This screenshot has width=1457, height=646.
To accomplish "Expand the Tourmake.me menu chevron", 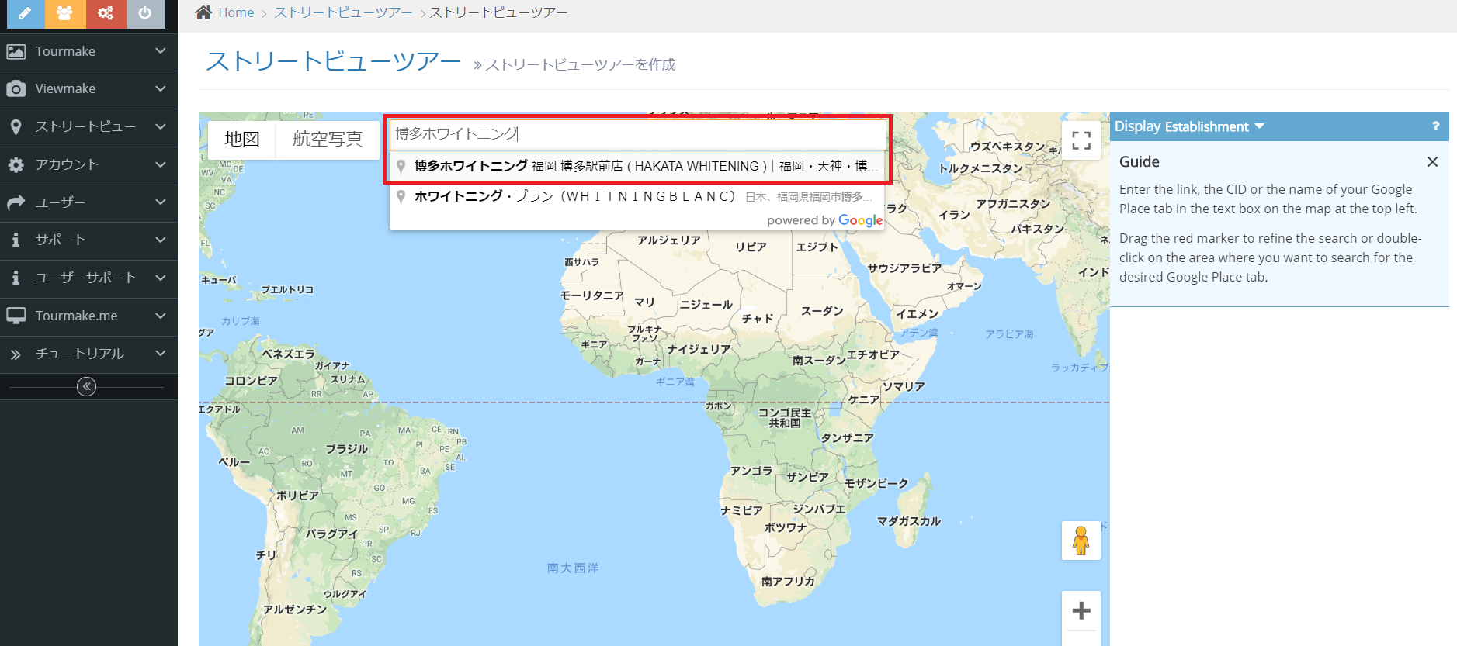I will pyautogui.click(x=161, y=316).
